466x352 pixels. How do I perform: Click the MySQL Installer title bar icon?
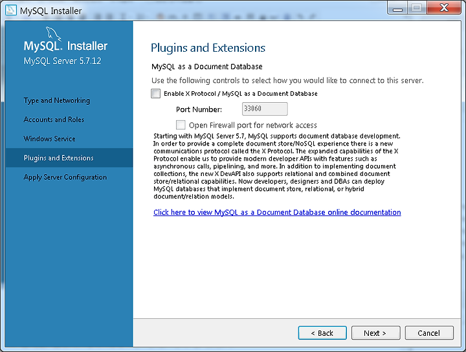(x=11, y=10)
